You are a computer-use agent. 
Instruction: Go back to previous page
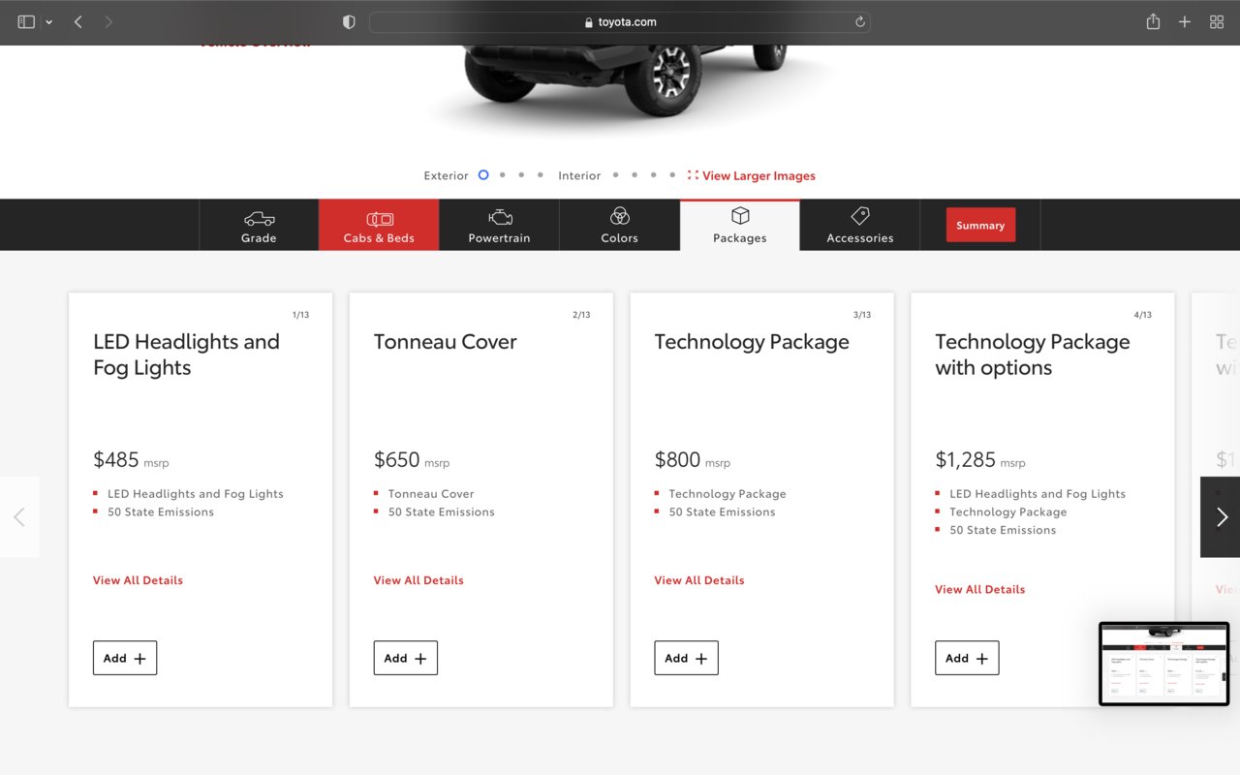click(x=78, y=21)
